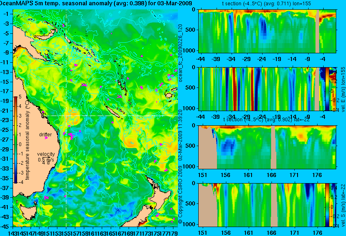Select the lat=-22 temperature section plot
Viewport: 346px width, 236px height.
[x=267, y=147]
